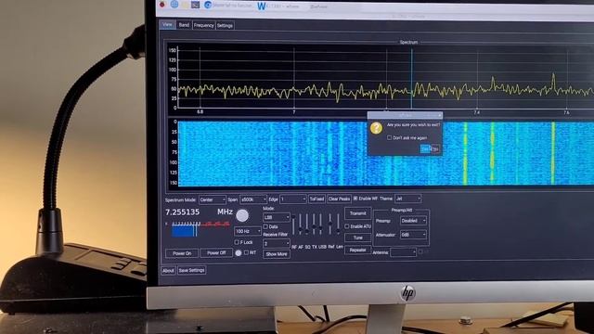This screenshot has width=594, height=334.
Task: Open the Theme Jet dropdown
Action: point(408,198)
